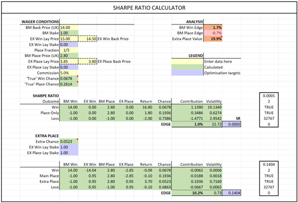The image size is (298, 203).
Task: Click the Commission cell showing 5.0%
Action: [69, 73]
